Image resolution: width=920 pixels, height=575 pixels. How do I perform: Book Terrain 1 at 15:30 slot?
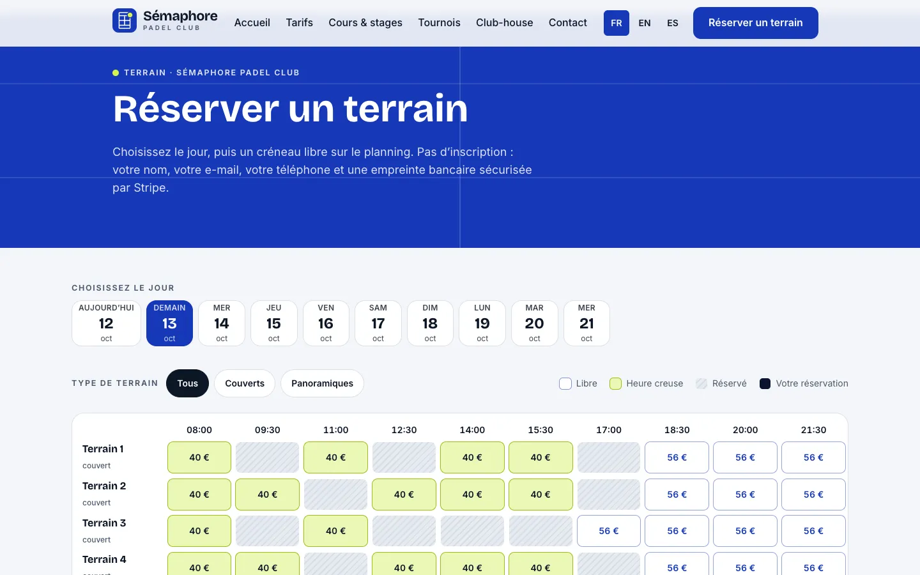pos(540,457)
